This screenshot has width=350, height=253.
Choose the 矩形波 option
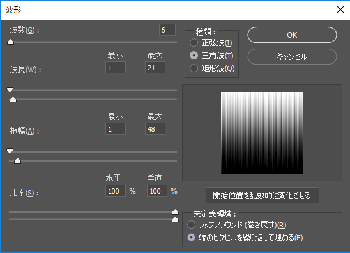click(194, 68)
